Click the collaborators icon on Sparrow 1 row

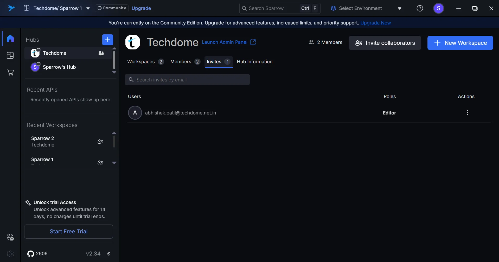point(100,162)
